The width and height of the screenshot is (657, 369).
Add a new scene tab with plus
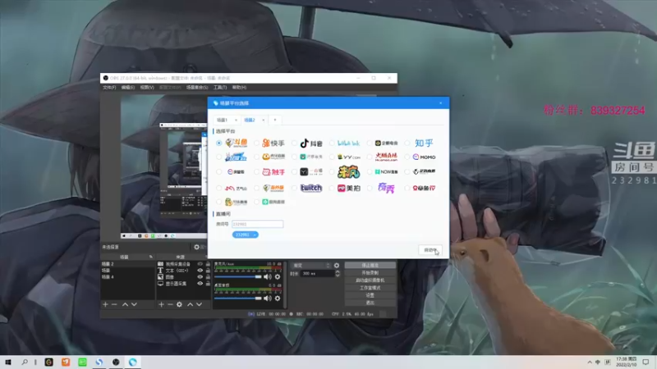275,120
